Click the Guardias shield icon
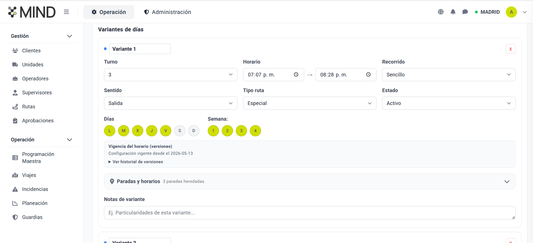The height and width of the screenshot is (243, 533). [15, 217]
